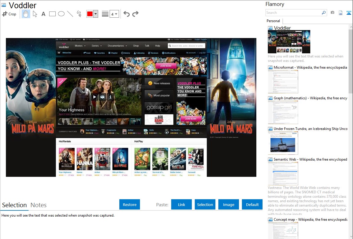353x239 pixels.
Task: Open the annotation color dropdown arrow
Action: coord(96,14)
